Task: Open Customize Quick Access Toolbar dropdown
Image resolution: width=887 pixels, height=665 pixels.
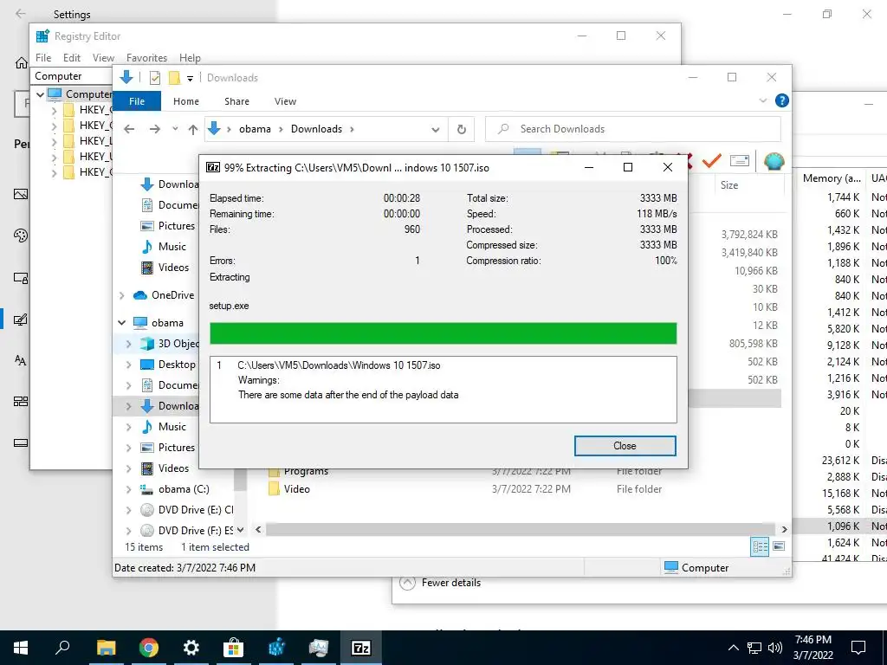Action: [x=190, y=78]
